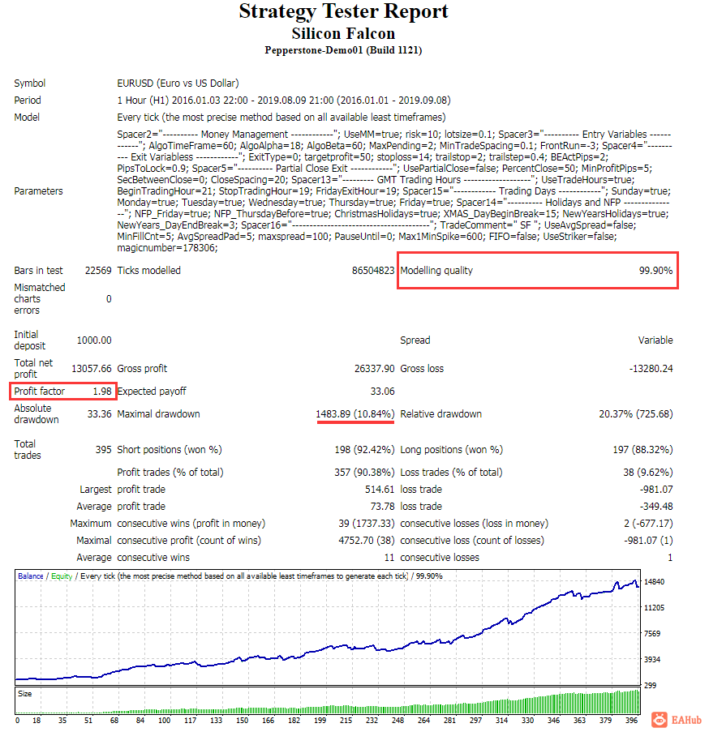Select Largest profit trade value 514.61
This screenshot has width=709, height=732.
[380, 490]
